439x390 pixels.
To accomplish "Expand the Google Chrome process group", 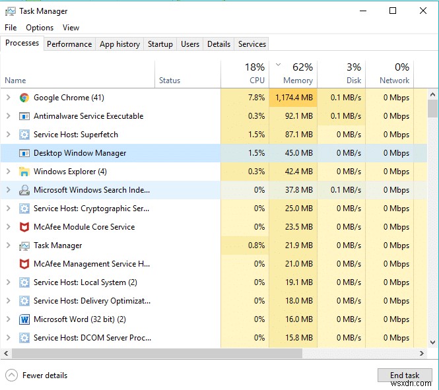I will click(x=8, y=98).
